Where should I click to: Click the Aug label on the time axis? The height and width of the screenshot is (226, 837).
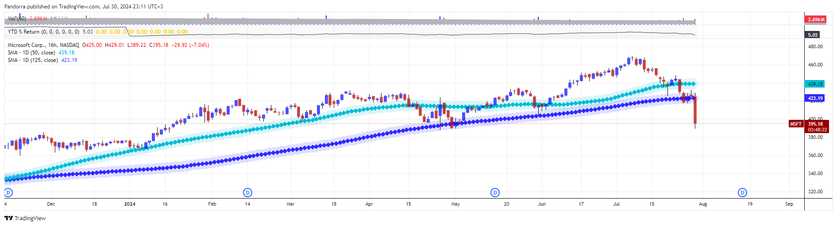click(x=703, y=204)
